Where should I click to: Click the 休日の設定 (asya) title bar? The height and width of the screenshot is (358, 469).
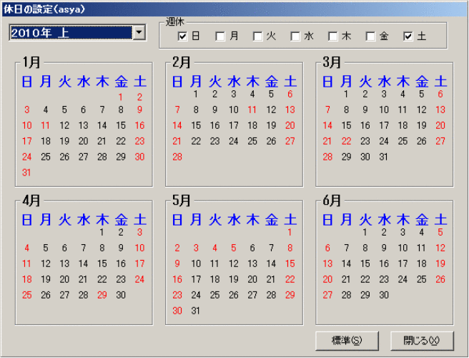[214, 8]
